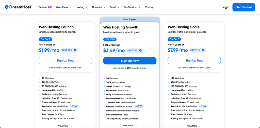Click 30-Day Money-Back Guarantee in Growth plan
The width and height of the screenshot is (260, 128).
tap(122, 119)
